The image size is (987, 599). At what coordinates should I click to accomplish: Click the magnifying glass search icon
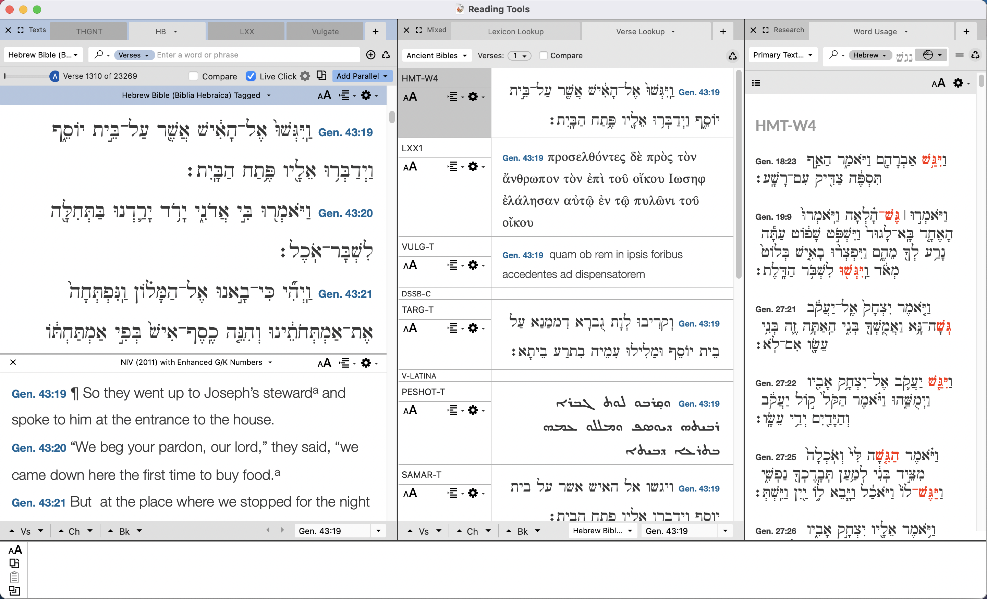point(99,55)
